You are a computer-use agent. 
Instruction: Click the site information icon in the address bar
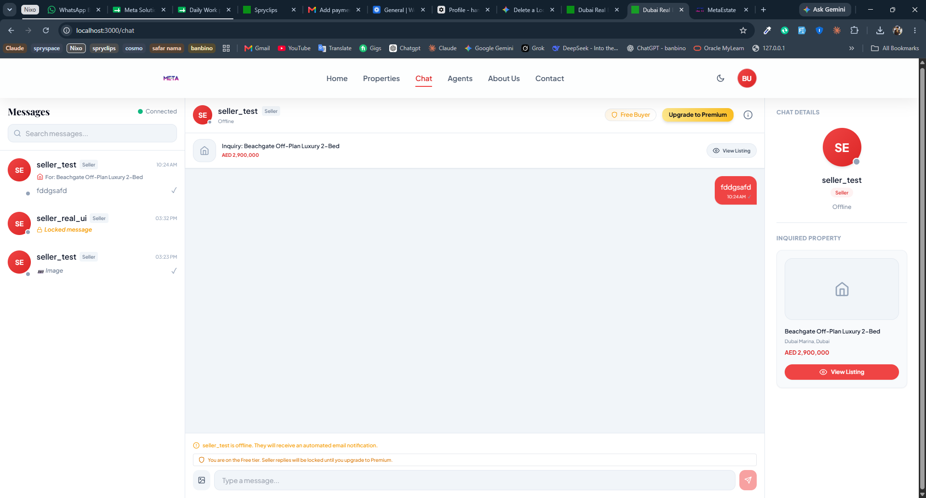tap(67, 30)
